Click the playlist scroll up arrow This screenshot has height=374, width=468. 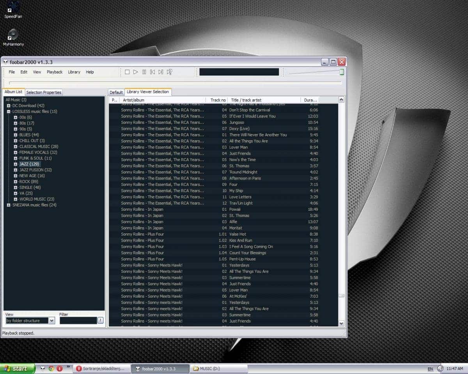[341, 100]
